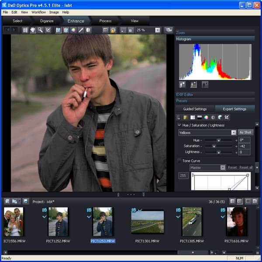Open the black-and-white bar settings icon
The height and width of the screenshot is (262, 262).
[200, 117]
